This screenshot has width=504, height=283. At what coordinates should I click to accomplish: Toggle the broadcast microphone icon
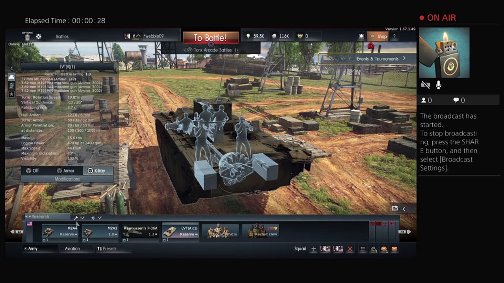438,85
